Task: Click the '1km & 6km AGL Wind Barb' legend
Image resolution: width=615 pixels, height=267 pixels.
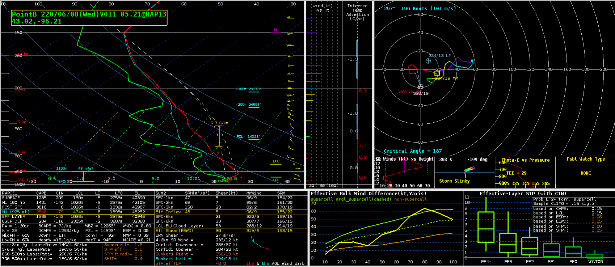Action: 275,263
